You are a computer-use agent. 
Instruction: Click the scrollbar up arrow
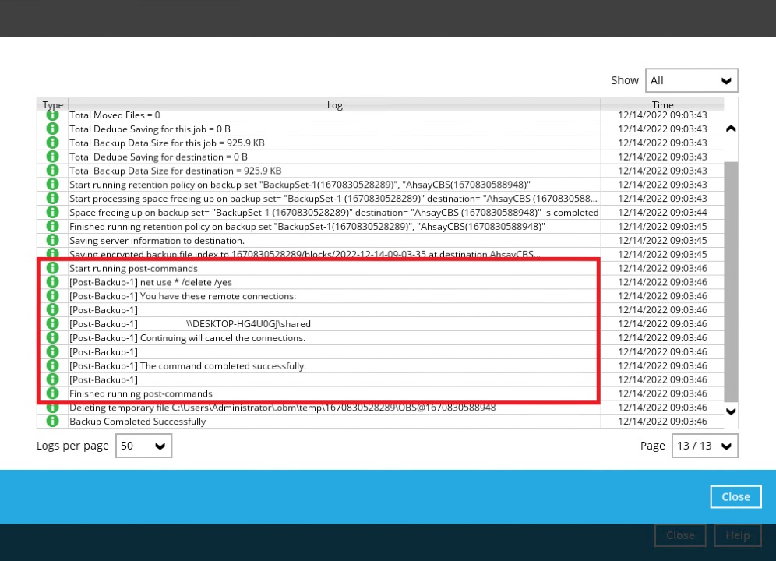click(x=731, y=129)
